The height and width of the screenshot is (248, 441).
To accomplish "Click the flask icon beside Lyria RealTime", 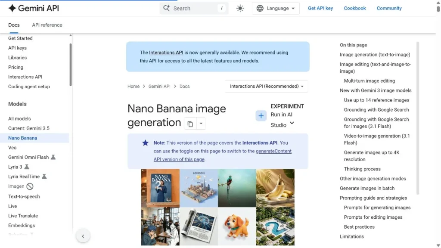I will pos(44,177).
